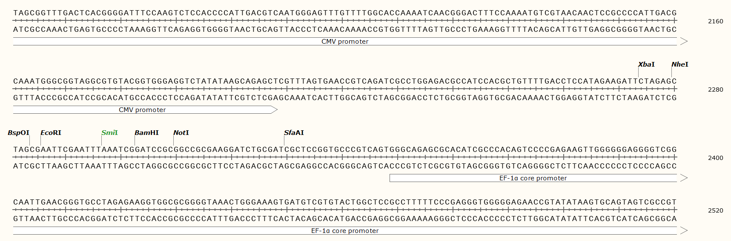Click bottom strand sequence starting GTTTACCCGCCATCCG
The image size is (731, 241).
(345, 98)
